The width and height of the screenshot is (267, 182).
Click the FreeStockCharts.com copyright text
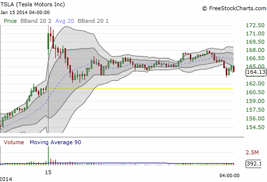click(x=234, y=8)
